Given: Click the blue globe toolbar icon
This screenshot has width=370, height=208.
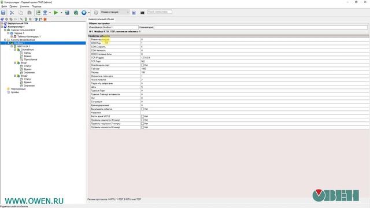Looking at the screenshot, I should click(84, 13).
